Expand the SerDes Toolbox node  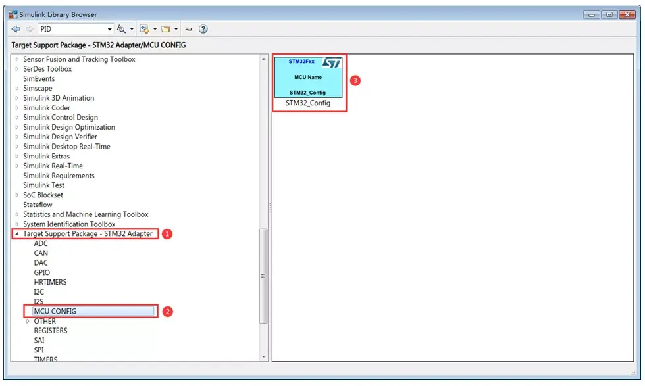17,69
